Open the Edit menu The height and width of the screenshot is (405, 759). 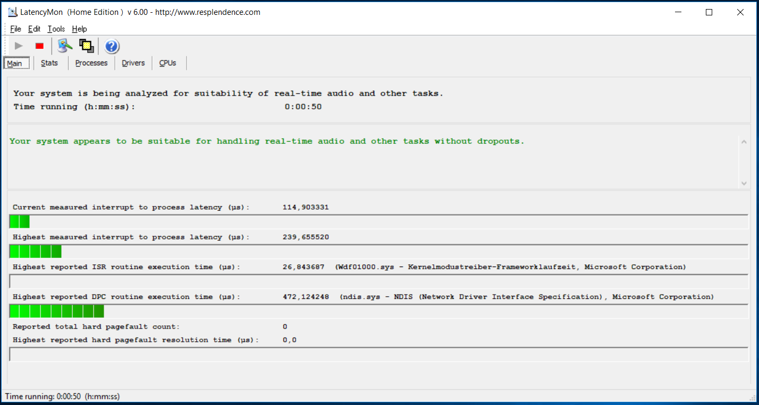point(34,29)
